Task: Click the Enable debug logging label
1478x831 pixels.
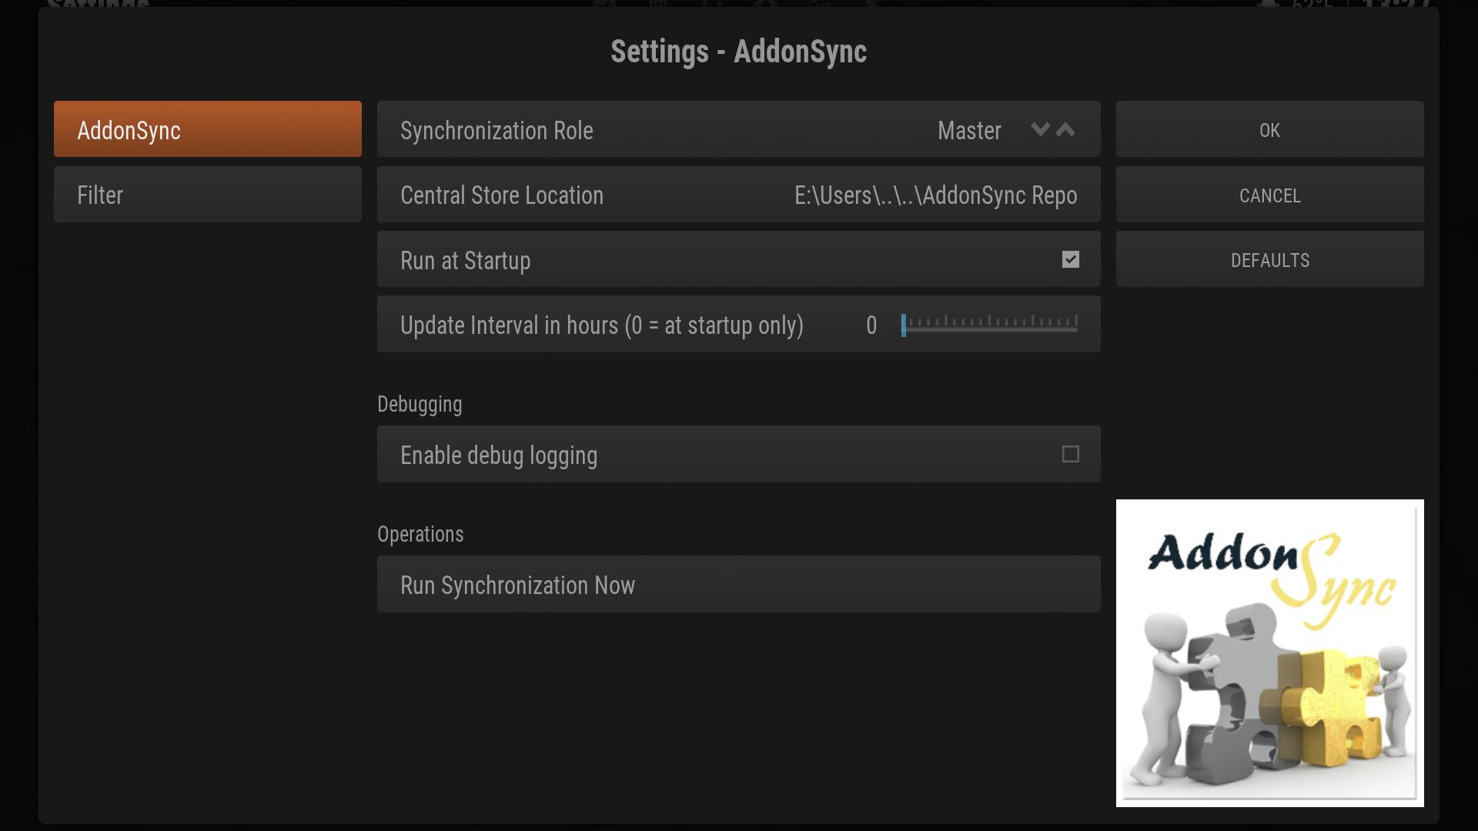Action: point(499,456)
